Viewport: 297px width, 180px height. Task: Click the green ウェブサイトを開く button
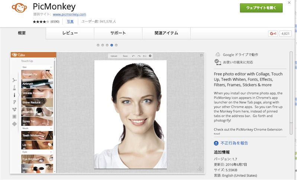pyautogui.click(x=261, y=8)
